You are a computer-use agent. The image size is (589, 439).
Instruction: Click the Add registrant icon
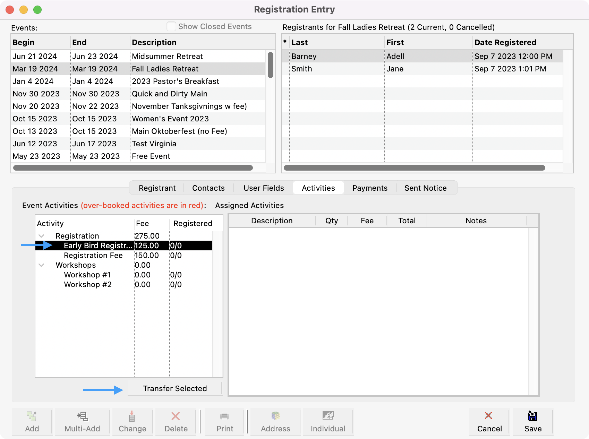point(32,416)
